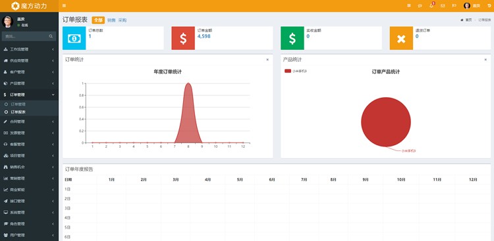Collapse the 订单管理 menu chevron

[x=53, y=95]
